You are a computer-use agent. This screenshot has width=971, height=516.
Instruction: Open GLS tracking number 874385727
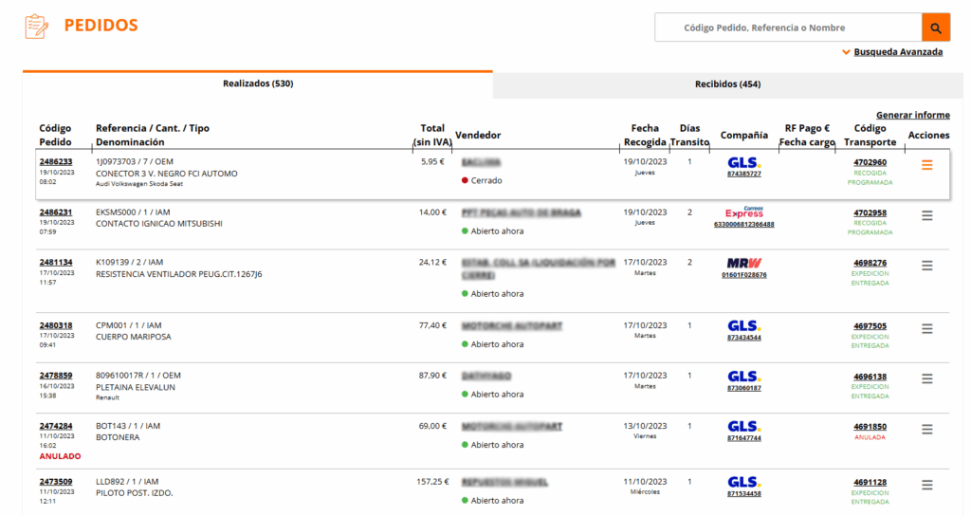(x=743, y=175)
